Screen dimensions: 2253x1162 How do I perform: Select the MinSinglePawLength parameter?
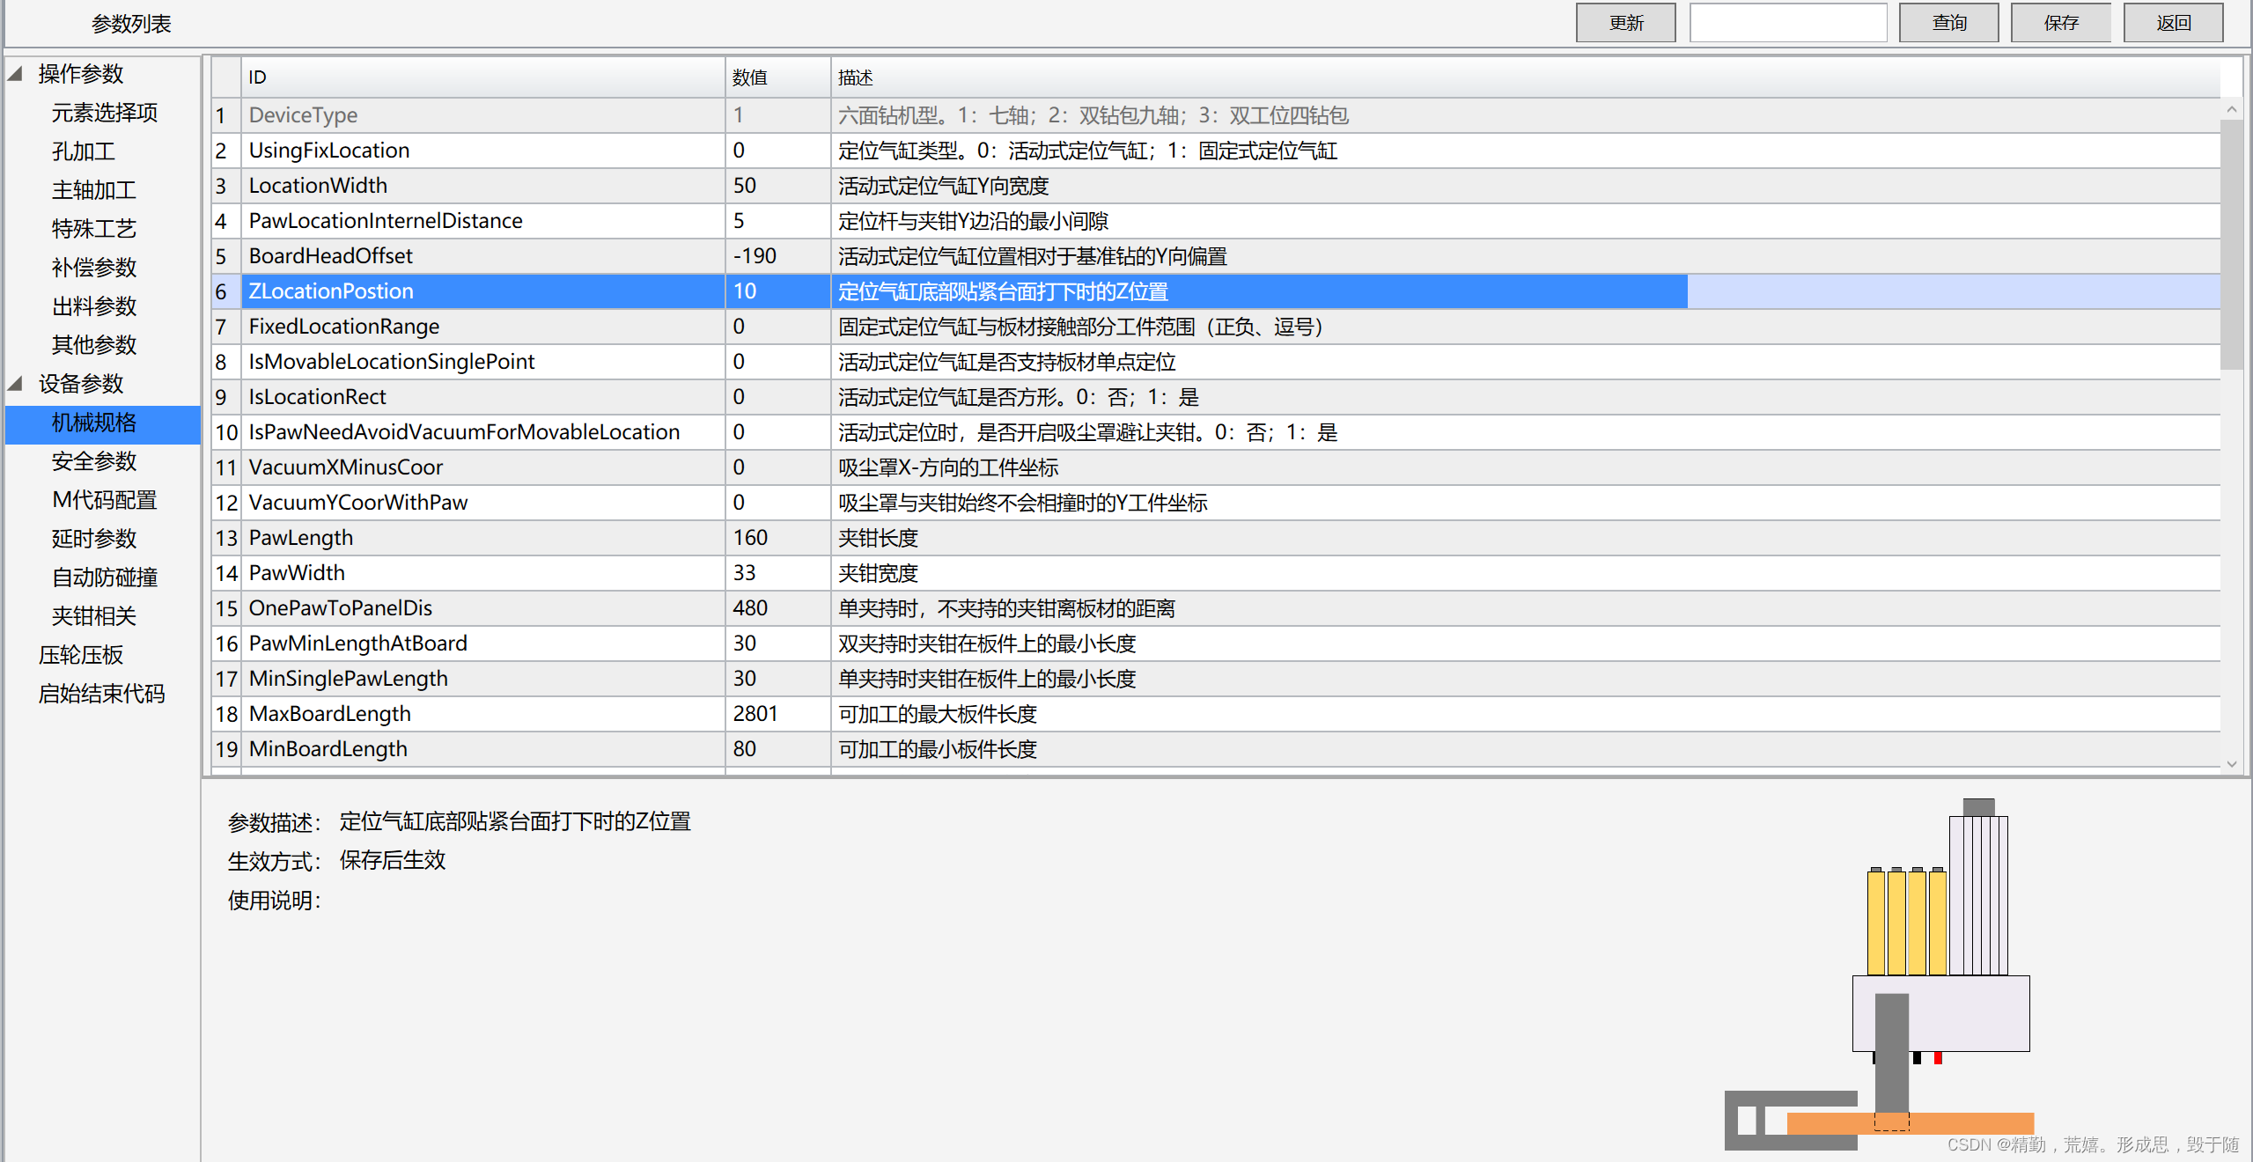(482, 679)
